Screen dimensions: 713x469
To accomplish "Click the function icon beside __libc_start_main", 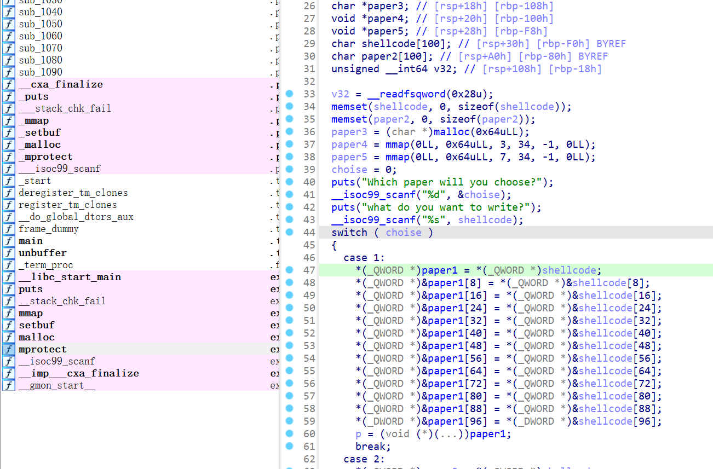I will click(x=9, y=277).
